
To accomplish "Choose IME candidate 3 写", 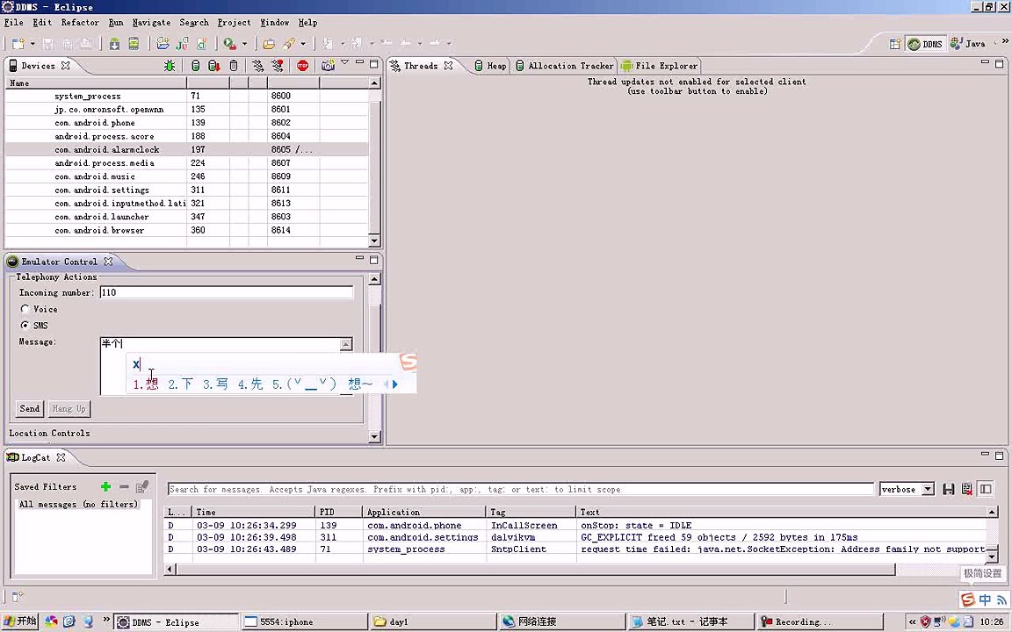I will (215, 384).
